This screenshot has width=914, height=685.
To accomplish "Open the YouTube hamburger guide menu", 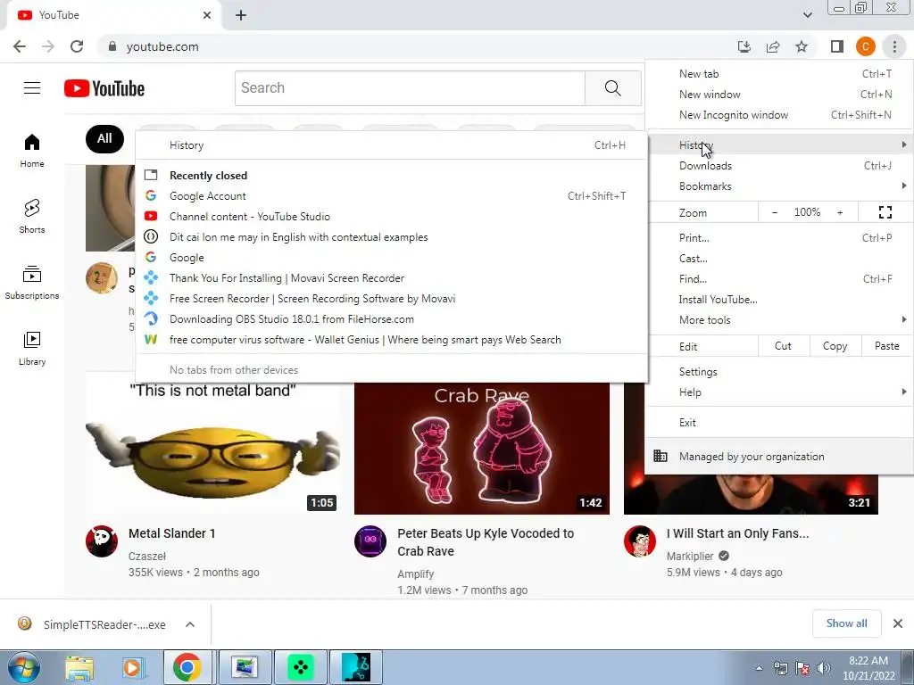I will (32, 88).
